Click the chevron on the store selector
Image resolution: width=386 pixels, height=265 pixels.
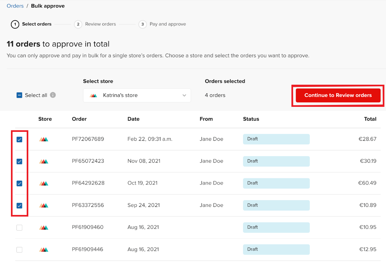click(184, 95)
